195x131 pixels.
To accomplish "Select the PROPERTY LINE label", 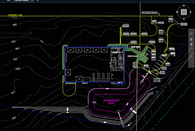I will point(15,15).
